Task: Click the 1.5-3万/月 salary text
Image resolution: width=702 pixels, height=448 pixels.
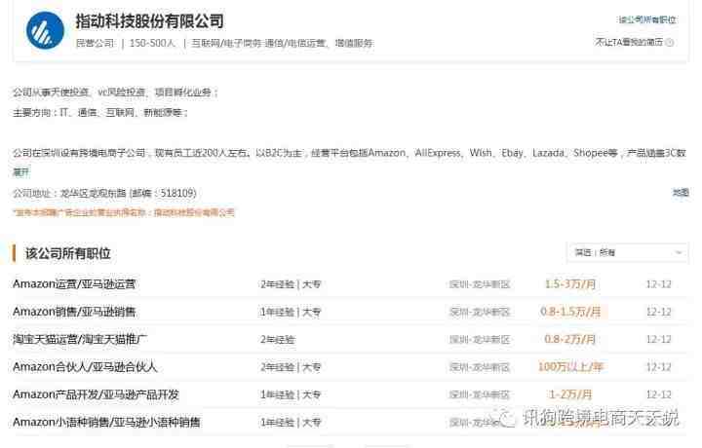Action: coord(570,284)
